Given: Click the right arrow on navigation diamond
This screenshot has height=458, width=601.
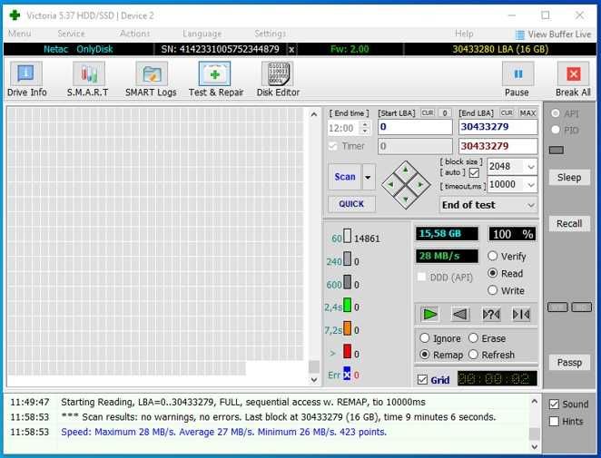Looking at the screenshot, I should click(420, 185).
